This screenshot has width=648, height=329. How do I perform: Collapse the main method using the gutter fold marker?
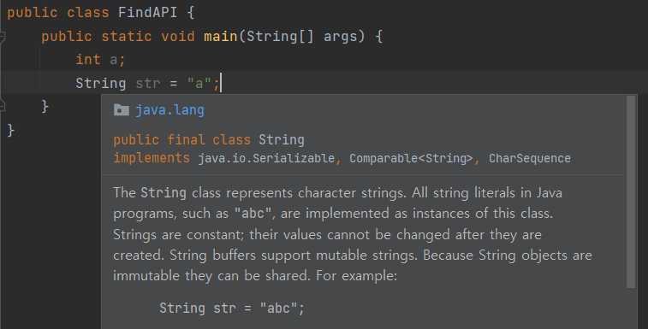[2, 37]
